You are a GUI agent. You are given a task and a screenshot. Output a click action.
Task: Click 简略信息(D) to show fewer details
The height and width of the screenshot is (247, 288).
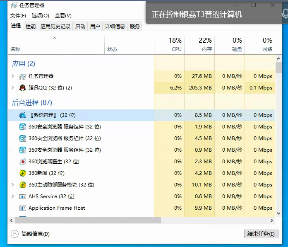(36, 234)
